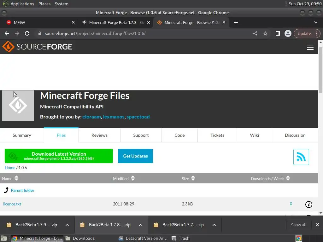Sort files by Size column
The height and width of the screenshot is (242, 323).
[x=188, y=179]
